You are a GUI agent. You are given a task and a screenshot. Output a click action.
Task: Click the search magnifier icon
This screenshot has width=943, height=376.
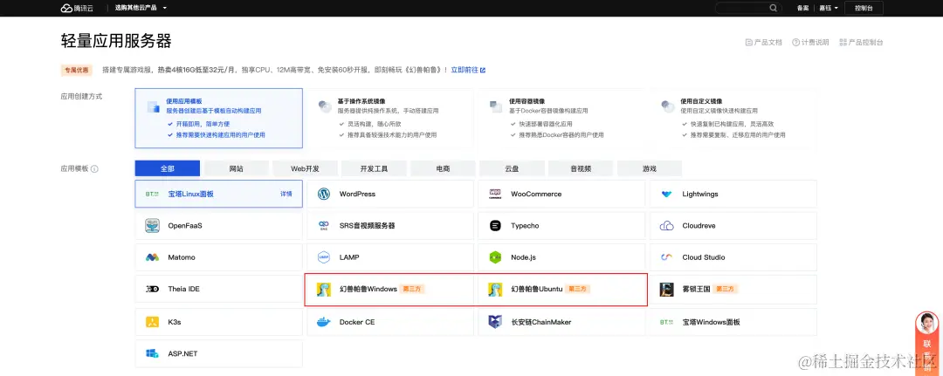pos(774,8)
